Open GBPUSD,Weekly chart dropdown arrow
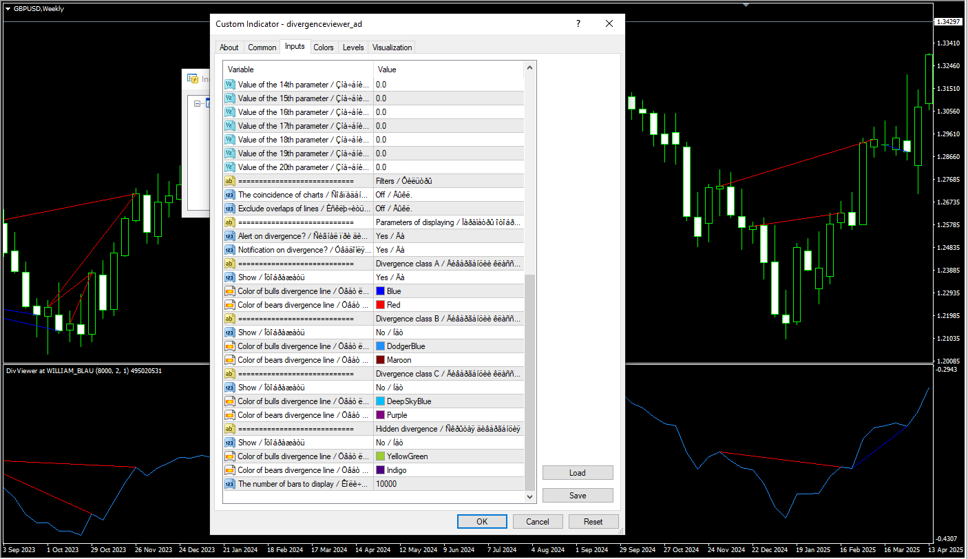The width and height of the screenshot is (968, 559). 8,9
